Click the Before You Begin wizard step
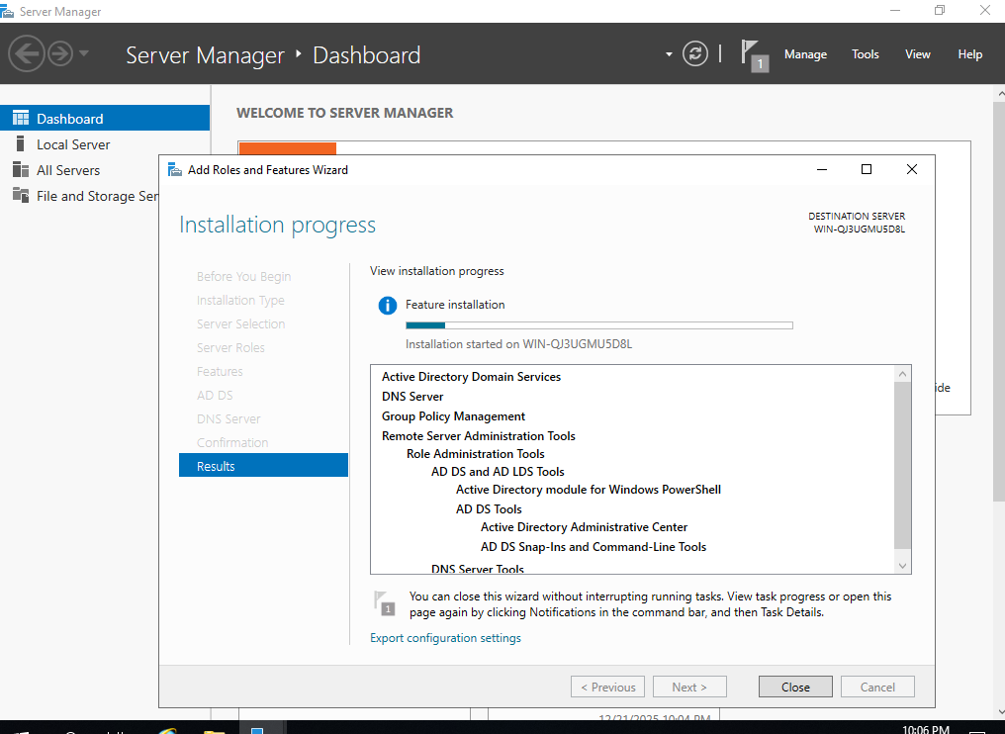1005x734 pixels. (x=243, y=276)
